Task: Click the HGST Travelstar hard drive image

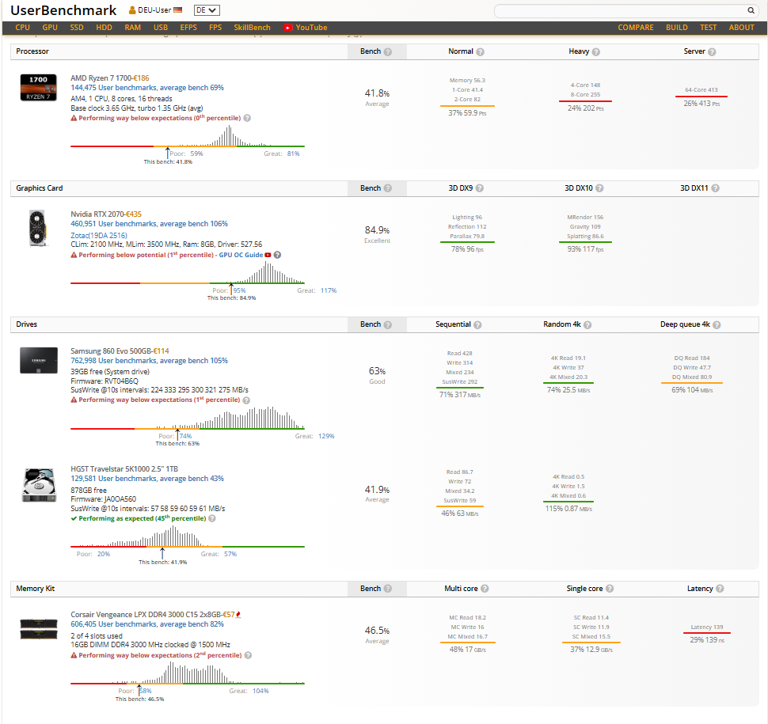Action: coord(39,485)
